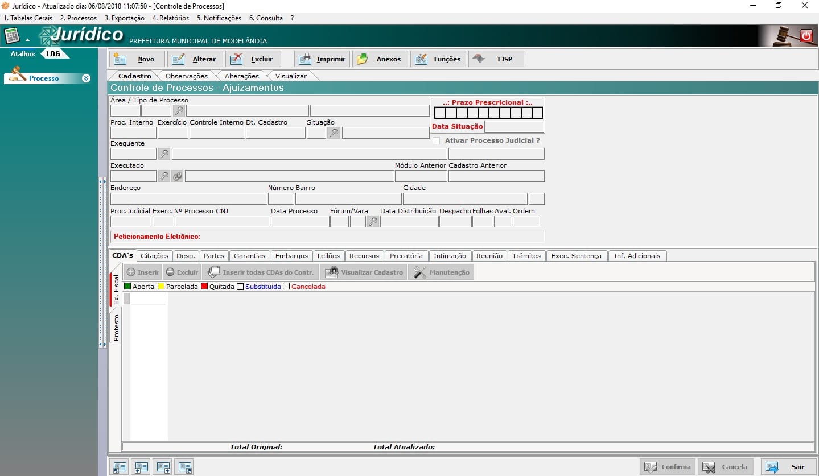
Task: Open the Fórum/Vara lookup magnifier
Action: pyautogui.click(x=373, y=222)
